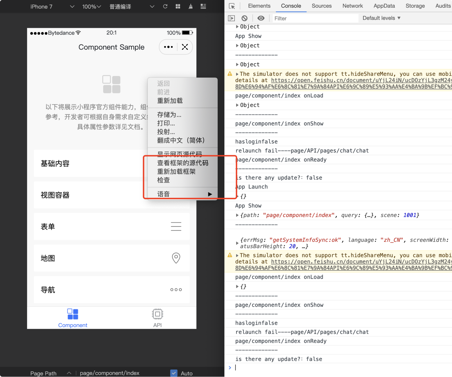
Task: Click the clear cache broom icon
Action: coord(190,6)
